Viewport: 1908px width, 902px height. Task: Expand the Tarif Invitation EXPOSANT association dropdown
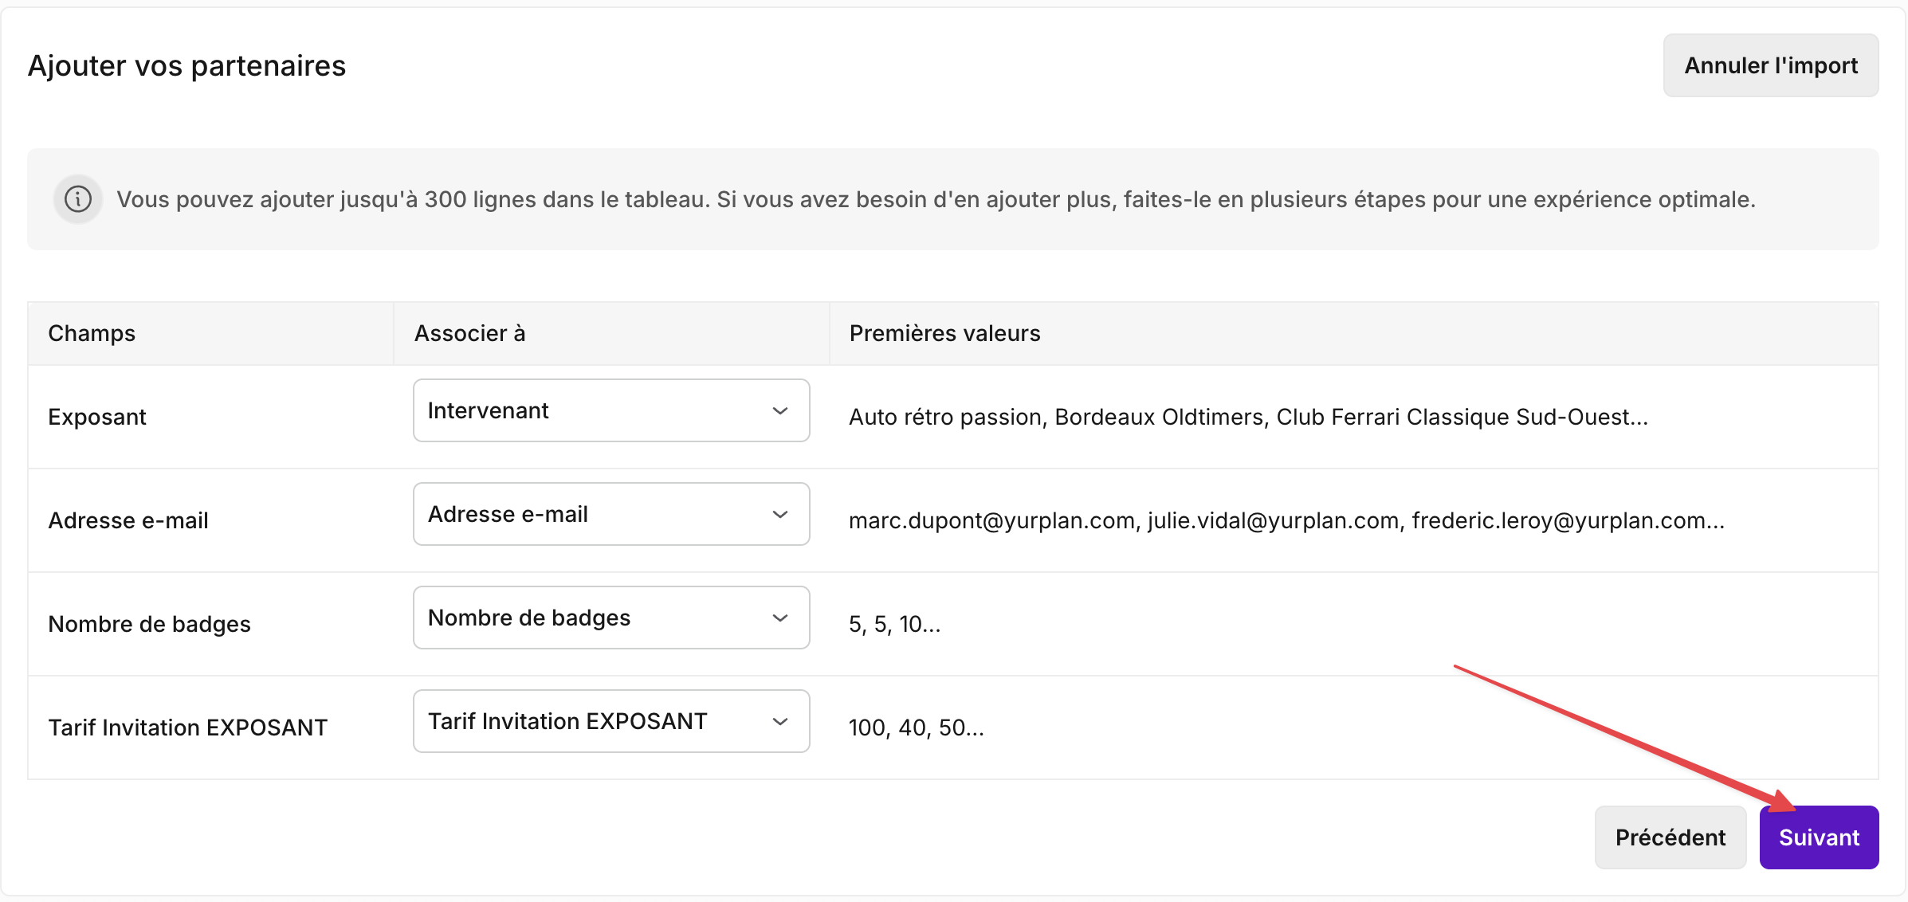(611, 721)
